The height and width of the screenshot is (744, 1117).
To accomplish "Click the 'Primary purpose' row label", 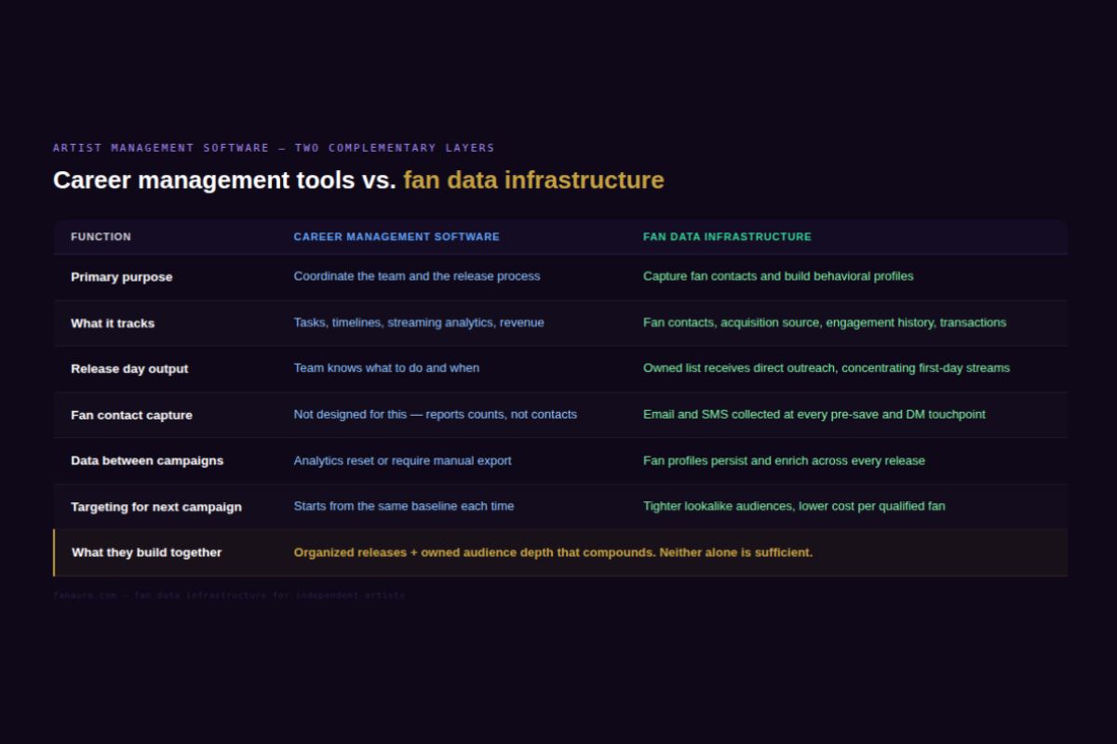I will point(121,277).
